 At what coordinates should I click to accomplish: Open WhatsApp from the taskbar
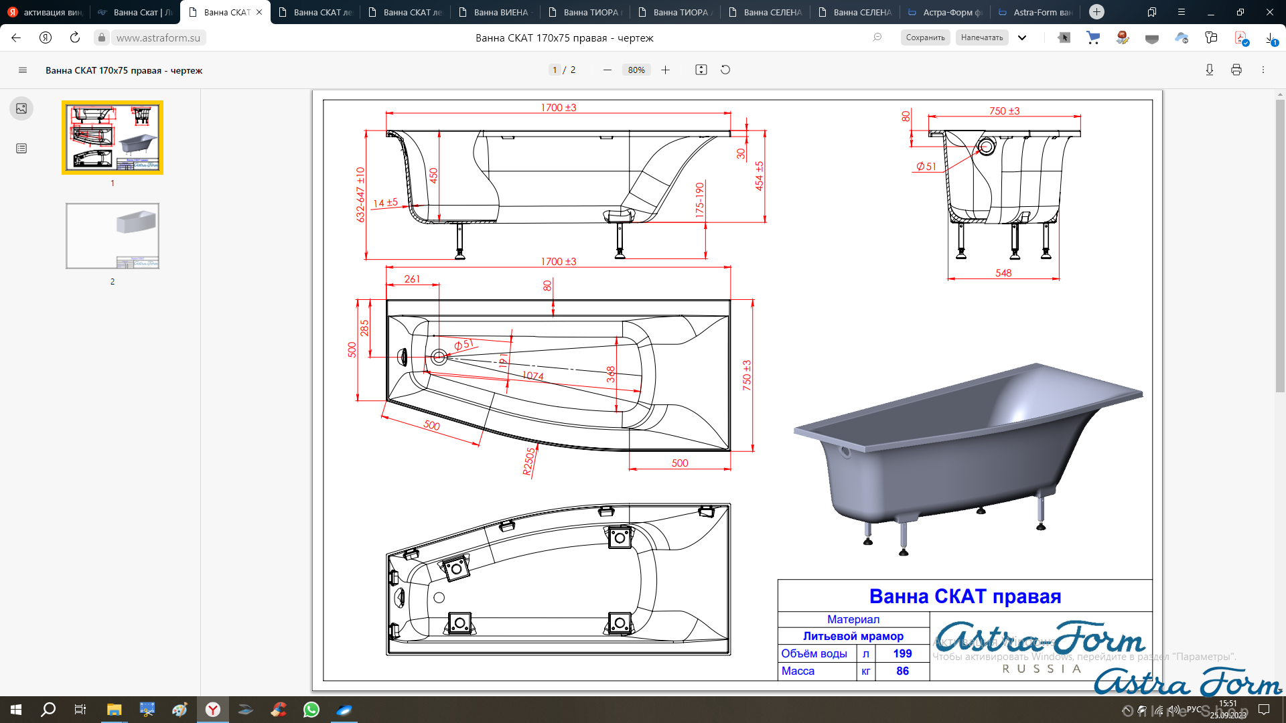(311, 710)
